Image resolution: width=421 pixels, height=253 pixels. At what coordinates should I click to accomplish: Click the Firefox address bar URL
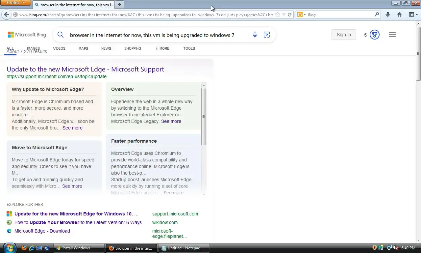146,14
